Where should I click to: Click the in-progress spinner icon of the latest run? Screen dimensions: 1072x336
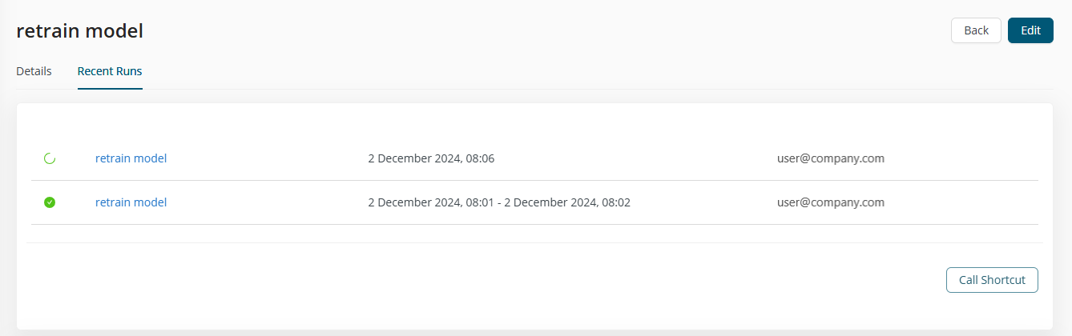coord(49,158)
